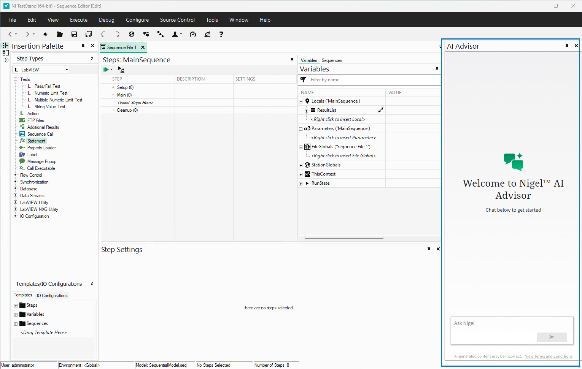Click the Back navigation arrow in toolbar
582x369 pixels.
(10, 34)
